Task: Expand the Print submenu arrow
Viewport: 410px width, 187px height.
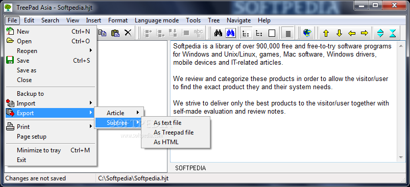Action: point(91,126)
